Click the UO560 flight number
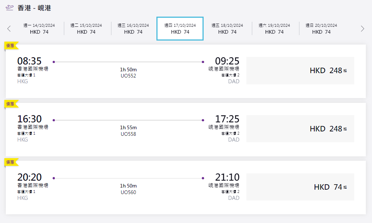The image size is (372, 223). tap(128, 192)
